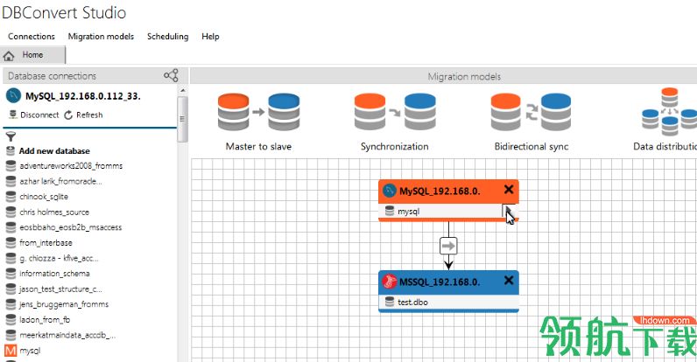Viewport: 697px width, 362px height.
Task: Select meerkatmaindata_accdb database
Action: coord(67,335)
